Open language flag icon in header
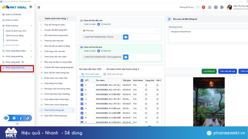This screenshot has height=139, width=248. point(203,7)
